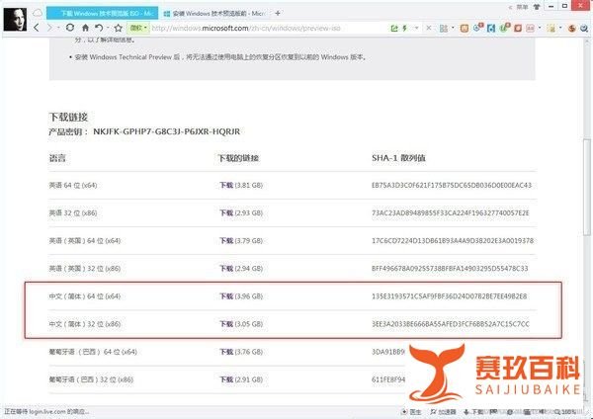Open the 下载 downloads manager in status bar
593x419 pixels.
pos(473,412)
